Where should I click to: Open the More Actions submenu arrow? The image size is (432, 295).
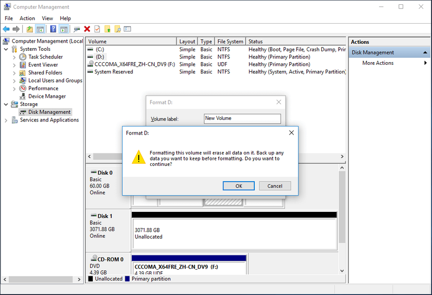(x=426, y=63)
